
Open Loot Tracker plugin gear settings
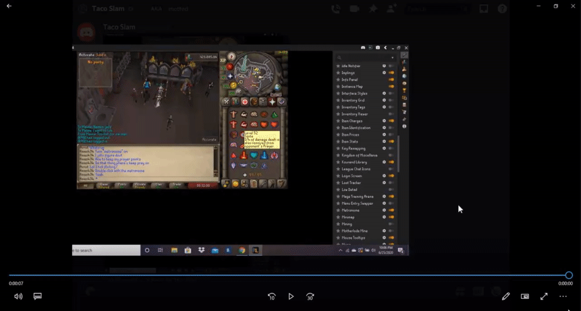pos(384,183)
